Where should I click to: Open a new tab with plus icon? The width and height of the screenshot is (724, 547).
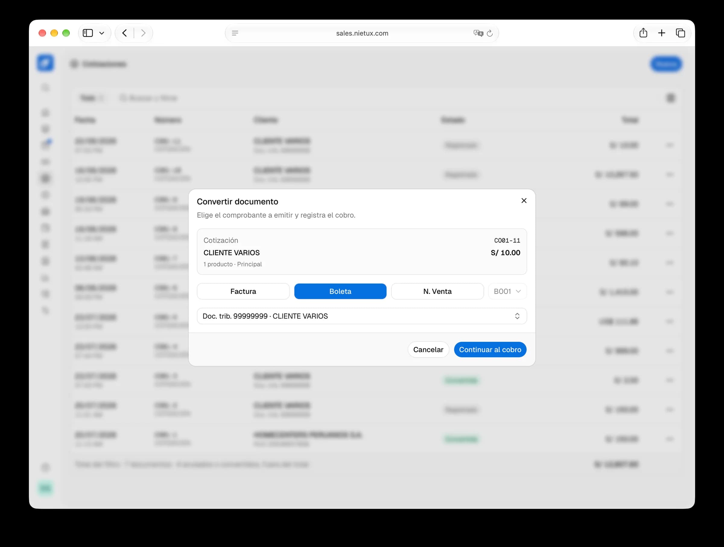click(662, 33)
